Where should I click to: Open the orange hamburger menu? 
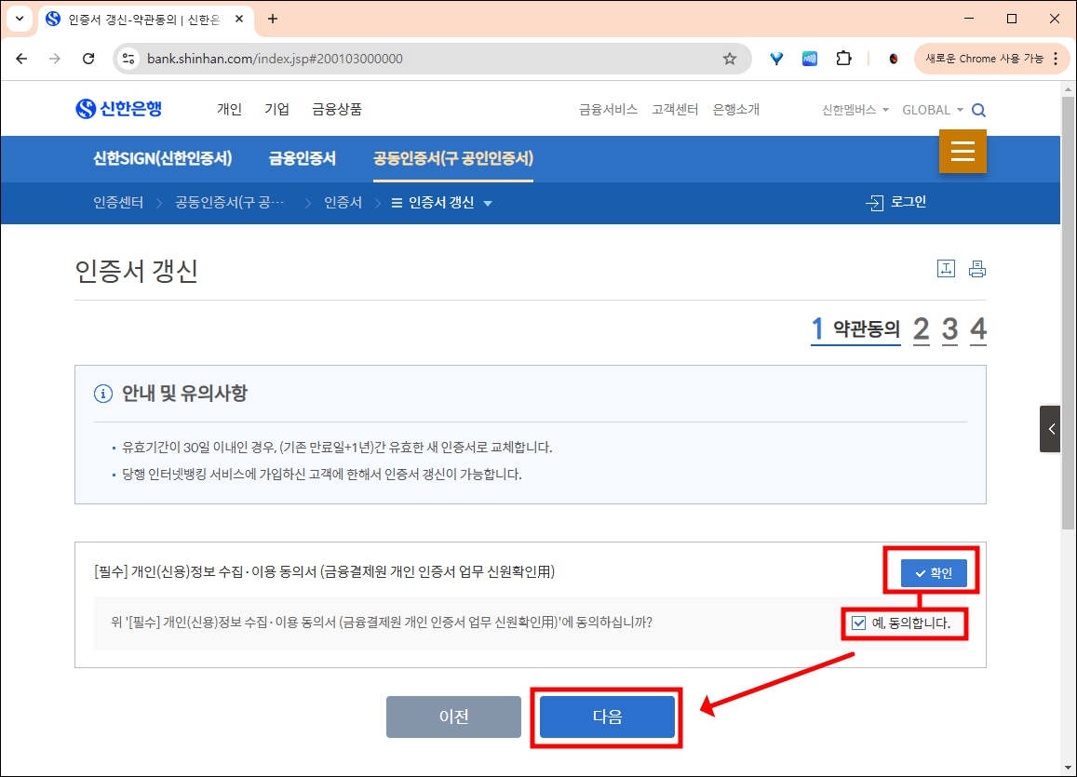(x=963, y=151)
